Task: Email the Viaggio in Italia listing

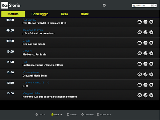Action: [x=140, y=95]
